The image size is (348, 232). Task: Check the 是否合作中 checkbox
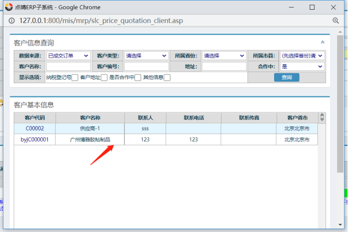click(x=138, y=78)
